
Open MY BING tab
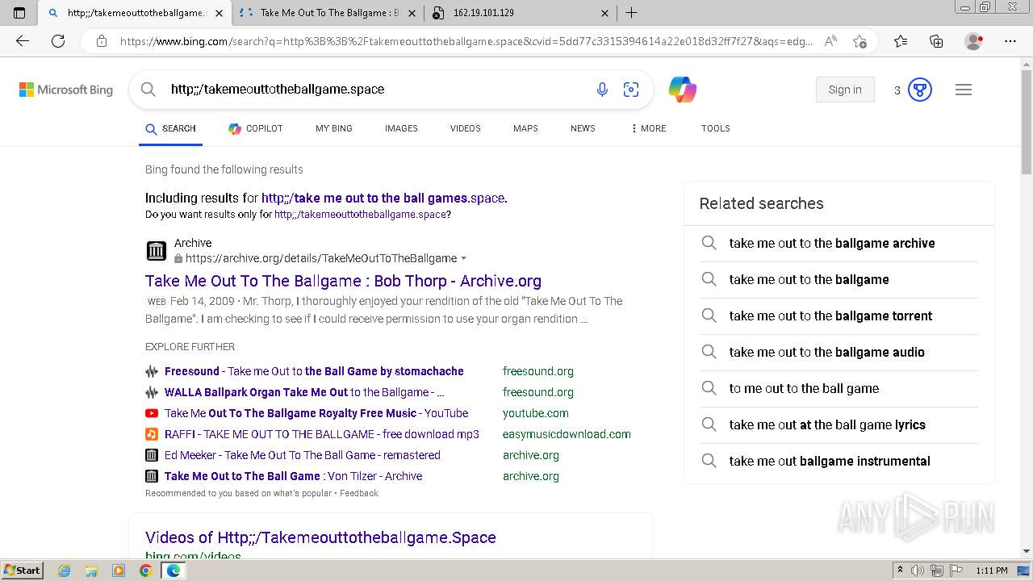coord(334,128)
